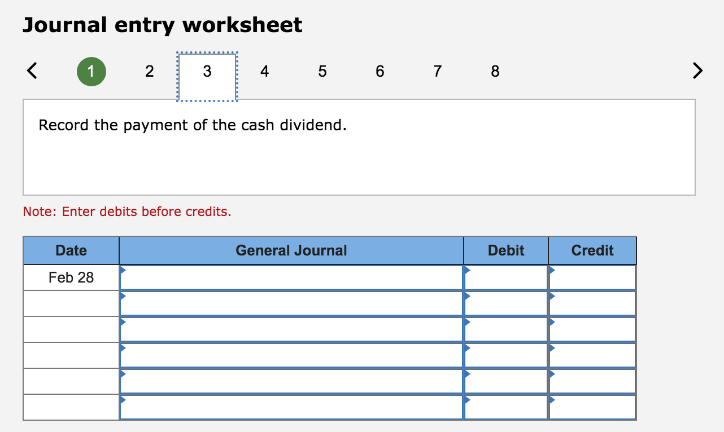This screenshot has height=432, width=724.
Task: Click the left navigation arrow
Action: pos(31,70)
